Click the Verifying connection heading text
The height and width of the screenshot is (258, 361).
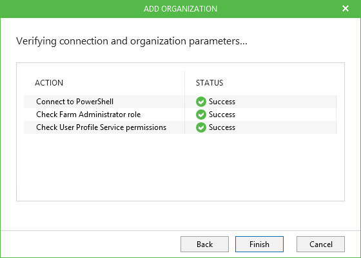[x=132, y=41]
